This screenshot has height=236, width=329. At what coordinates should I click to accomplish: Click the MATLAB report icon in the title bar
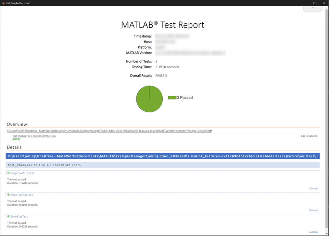tap(3, 3)
